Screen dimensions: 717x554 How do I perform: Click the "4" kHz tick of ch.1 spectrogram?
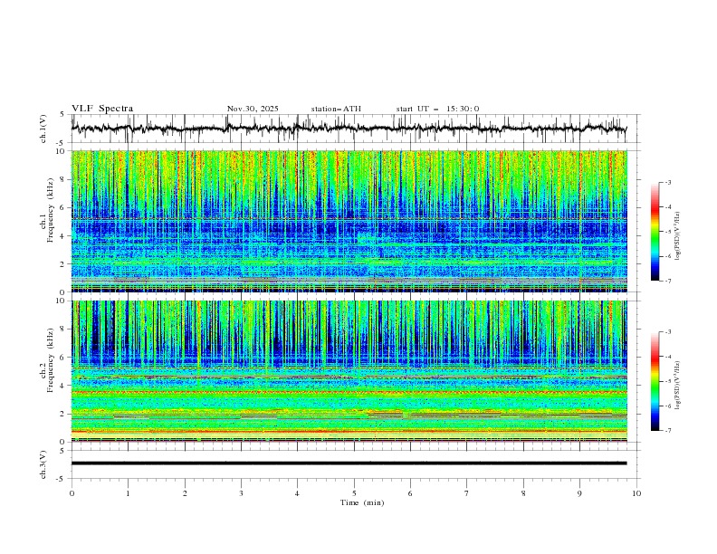(x=63, y=236)
